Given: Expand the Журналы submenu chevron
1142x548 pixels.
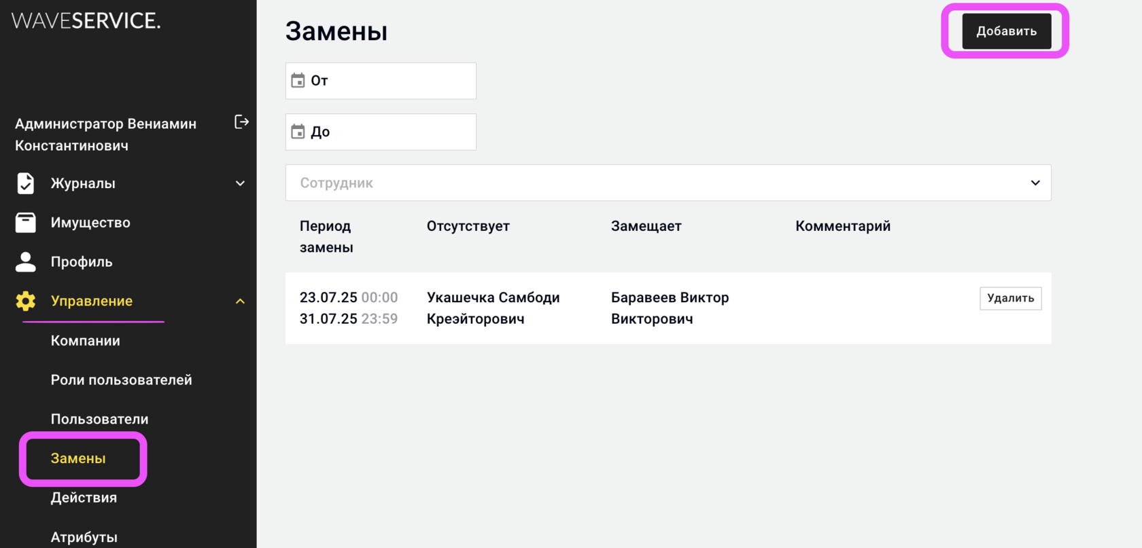Looking at the screenshot, I should pyautogui.click(x=240, y=183).
